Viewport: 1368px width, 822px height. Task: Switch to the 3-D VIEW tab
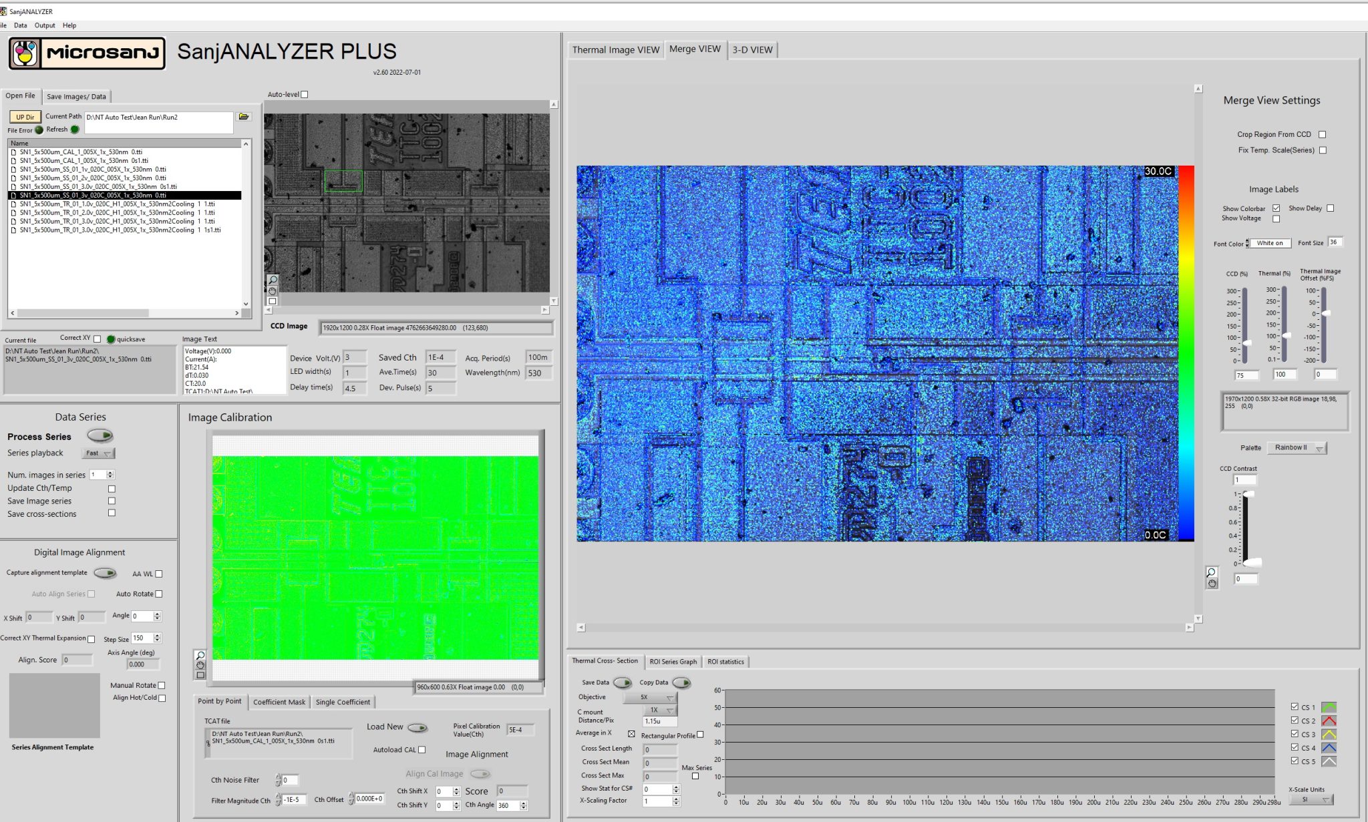tap(752, 49)
